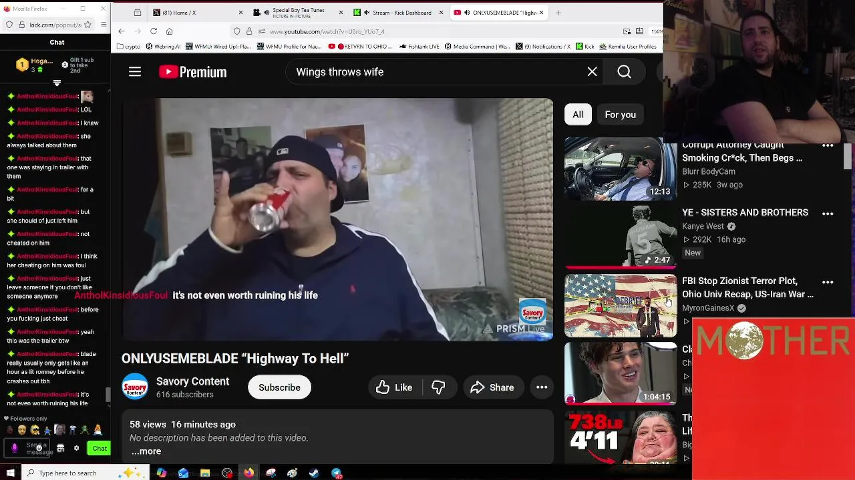Image resolution: width=855 pixels, height=480 pixels.
Task: Open the Kick chat shop icon
Action: [60, 448]
